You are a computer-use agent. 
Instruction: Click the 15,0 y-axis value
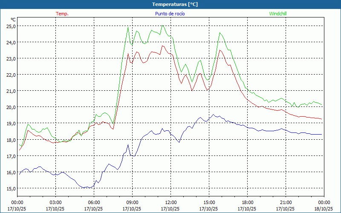pyautogui.click(x=11, y=188)
